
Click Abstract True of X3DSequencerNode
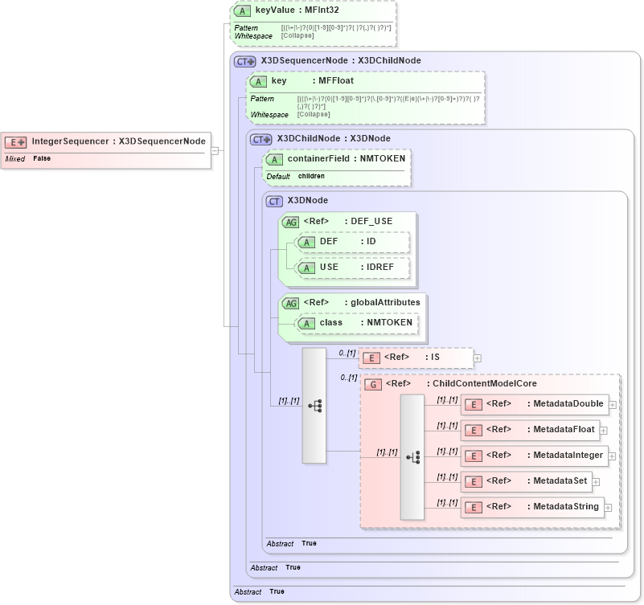259,591
